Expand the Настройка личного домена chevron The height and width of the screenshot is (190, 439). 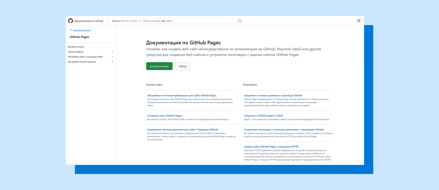point(112,62)
